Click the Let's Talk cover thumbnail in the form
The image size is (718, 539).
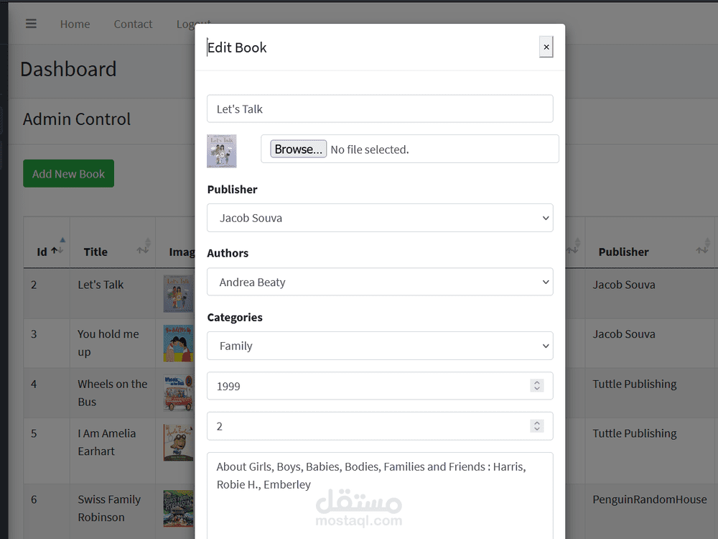coord(221,149)
